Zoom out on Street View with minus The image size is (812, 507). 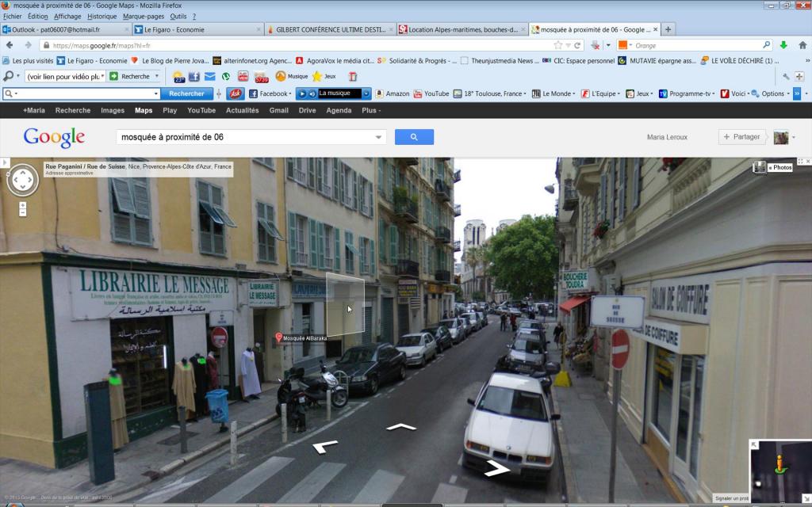tap(22, 212)
